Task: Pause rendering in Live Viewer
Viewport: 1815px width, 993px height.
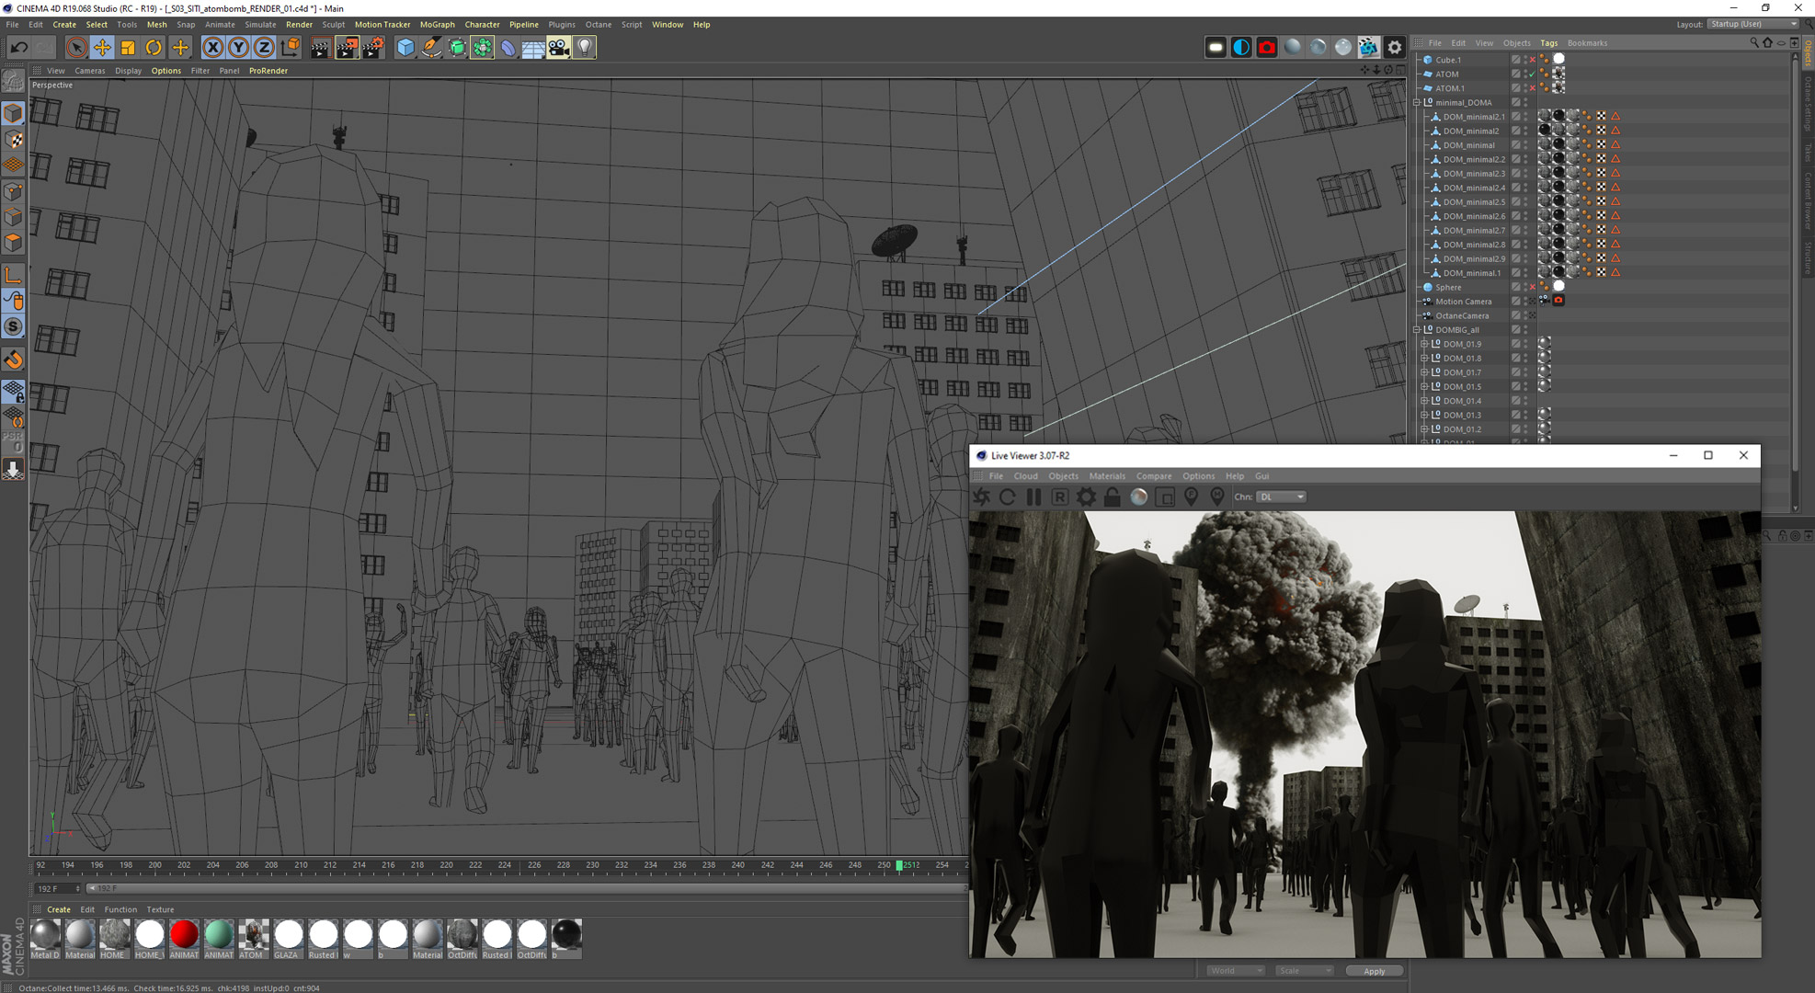Action: click(1033, 496)
